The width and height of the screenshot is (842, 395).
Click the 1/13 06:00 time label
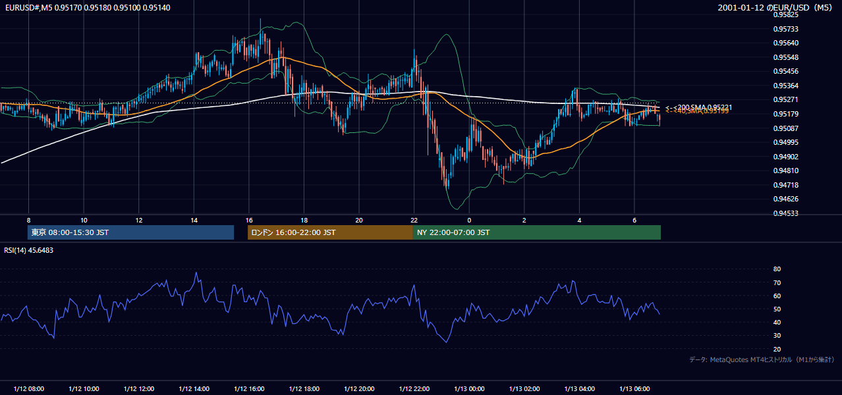pyautogui.click(x=634, y=388)
